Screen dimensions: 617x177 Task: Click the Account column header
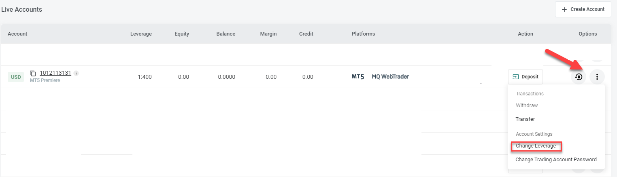[x=17, y=34]
